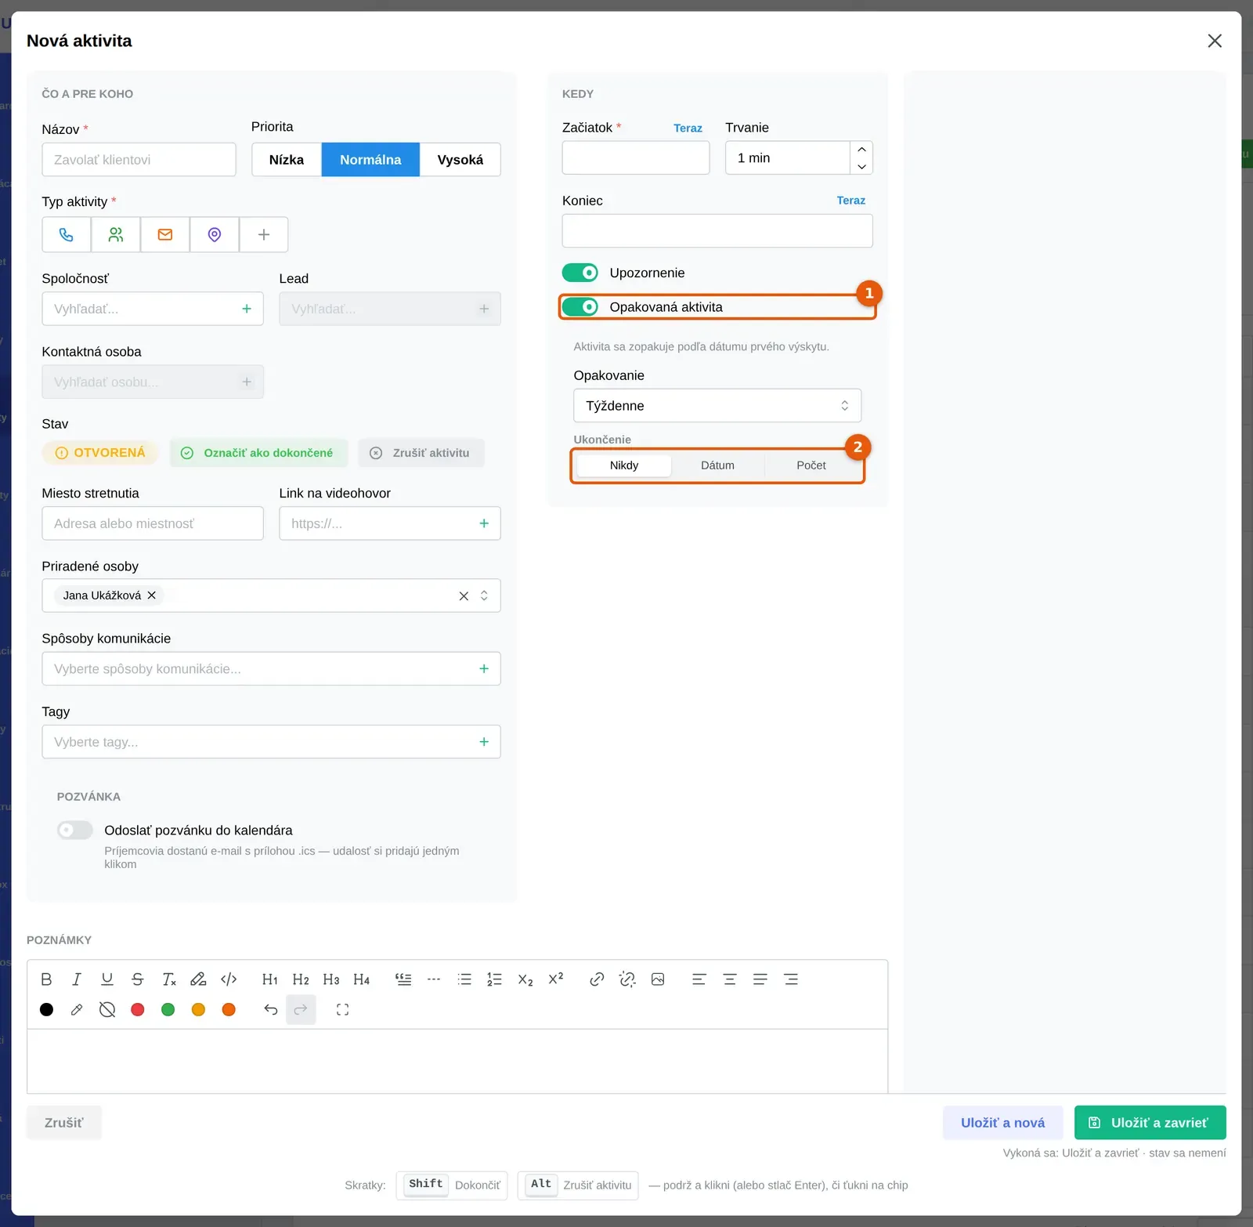Pick the green text color swatch

[x=168, y=1010]
